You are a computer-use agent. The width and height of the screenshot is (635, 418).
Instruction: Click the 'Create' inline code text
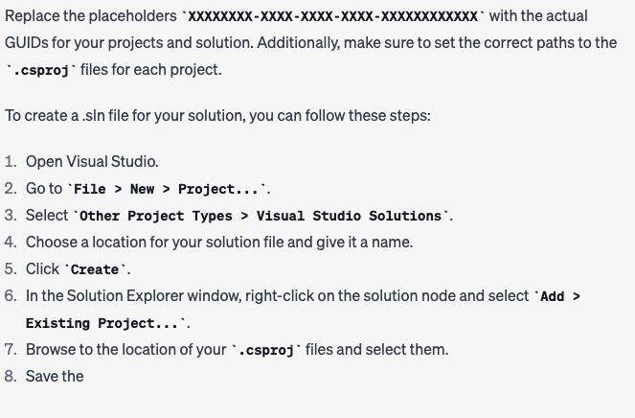[95, 269]
